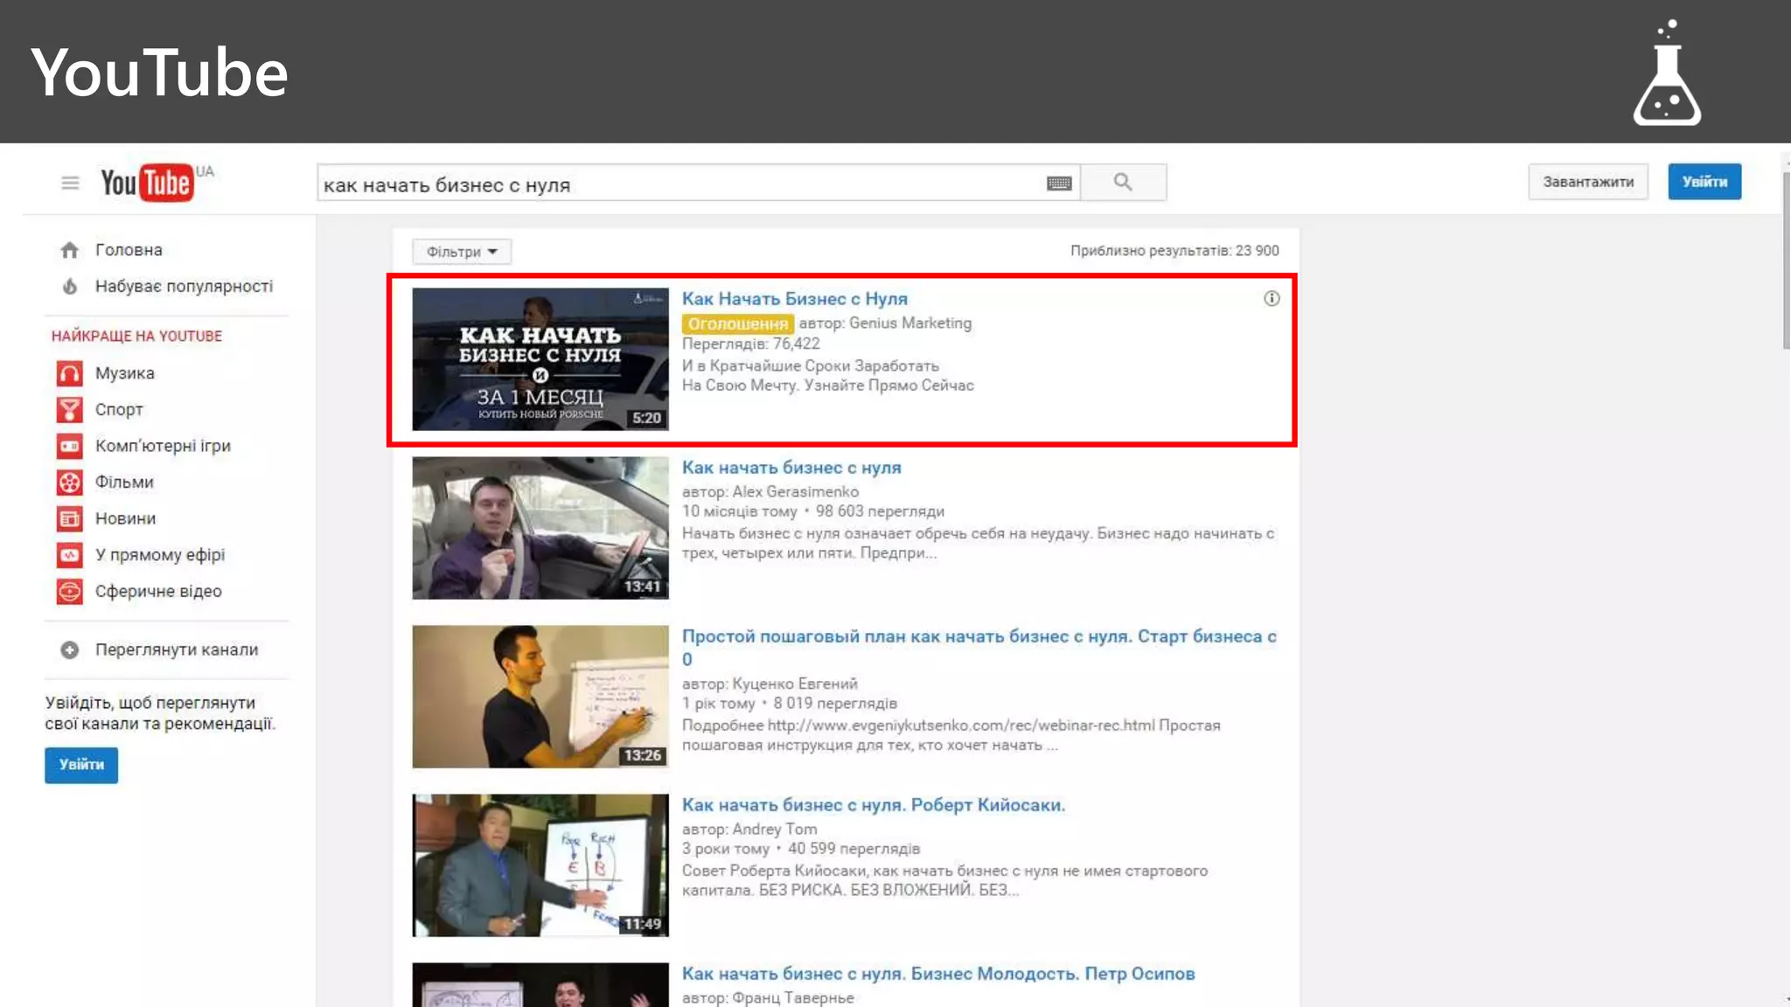The width and height of the screenshot is (1791, 1007).
Task: Click the text Переглядів: 76,422
Action: pos(751,344)
